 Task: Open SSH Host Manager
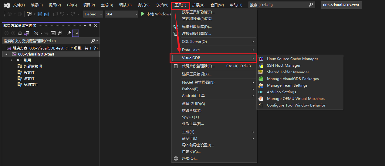[x=300, y=65]
